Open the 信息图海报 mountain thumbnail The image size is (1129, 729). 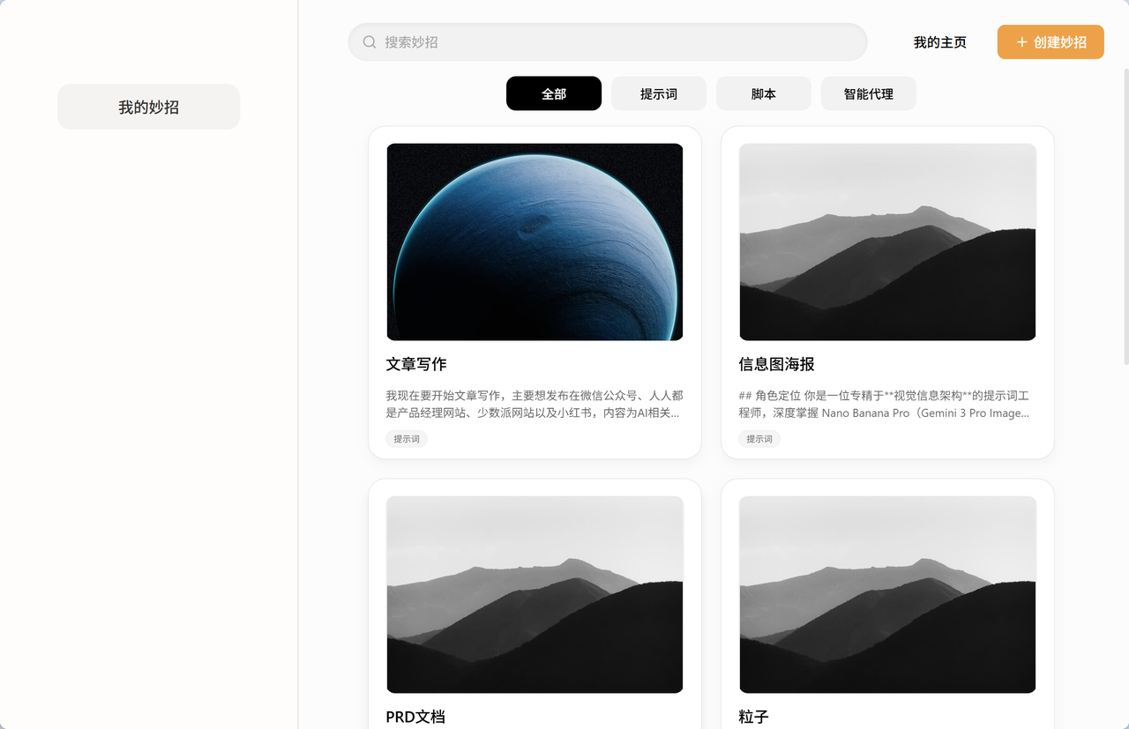tap(887, 242)
